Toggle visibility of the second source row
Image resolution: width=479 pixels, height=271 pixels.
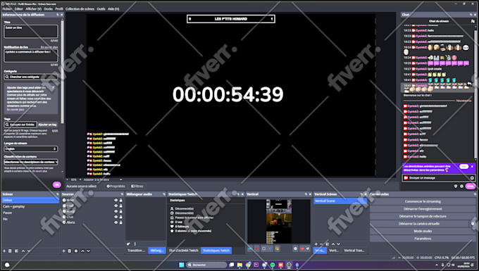116,206
